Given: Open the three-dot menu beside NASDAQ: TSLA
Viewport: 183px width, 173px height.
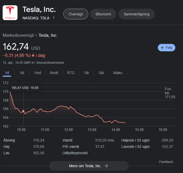Looking at the screenshot, I should tap(54, 18).
